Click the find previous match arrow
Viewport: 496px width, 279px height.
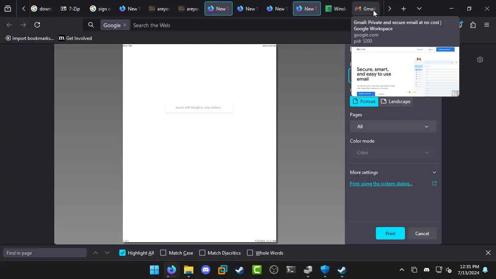coord(96,253)
